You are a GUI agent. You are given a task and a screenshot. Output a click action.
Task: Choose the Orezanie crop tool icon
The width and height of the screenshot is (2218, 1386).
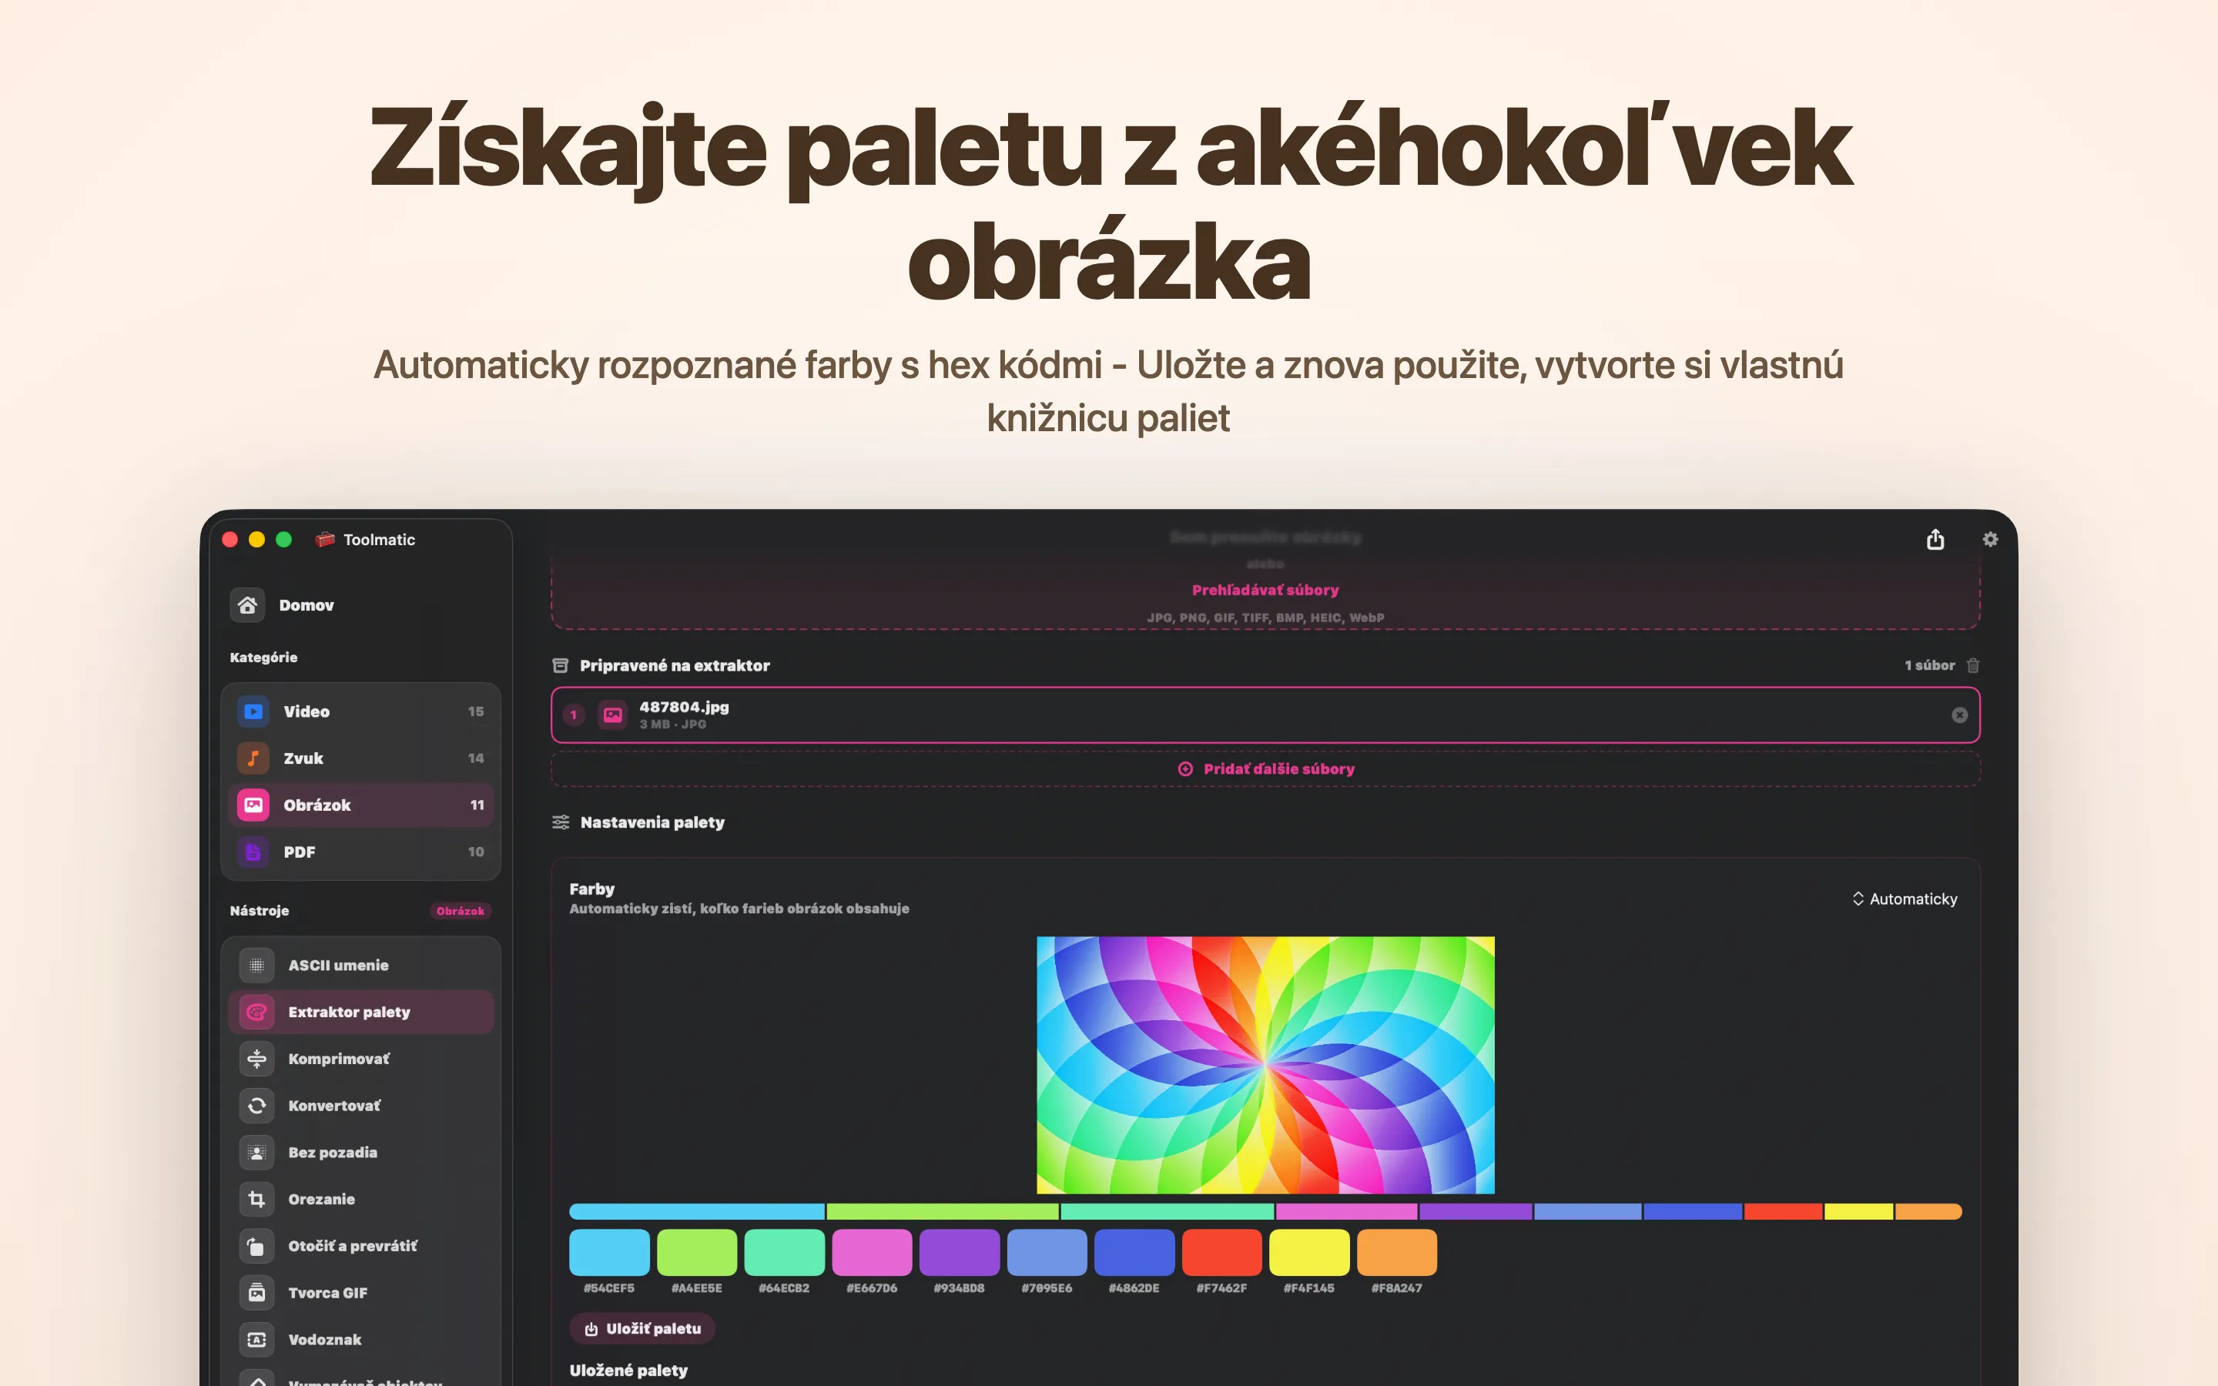(x=256, y=1199)
